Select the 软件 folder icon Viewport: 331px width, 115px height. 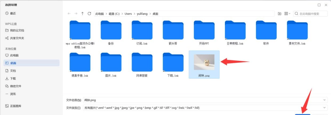coord(266,30)
